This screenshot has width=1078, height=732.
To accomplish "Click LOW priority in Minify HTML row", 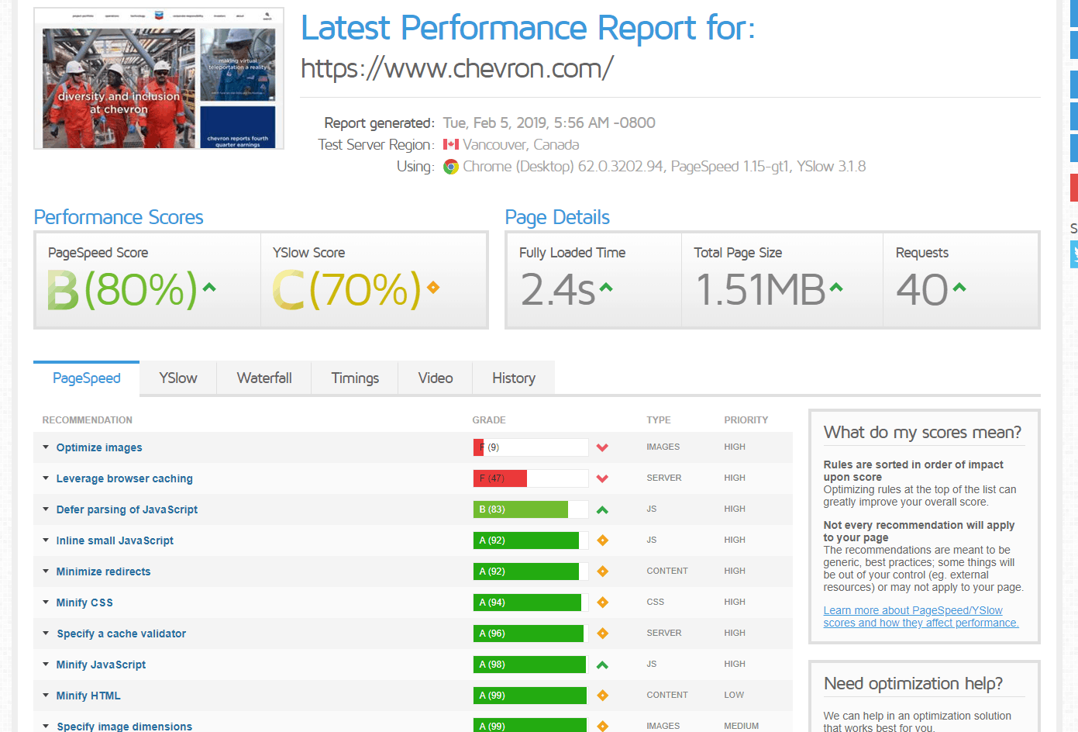I will tap(734, 695).
